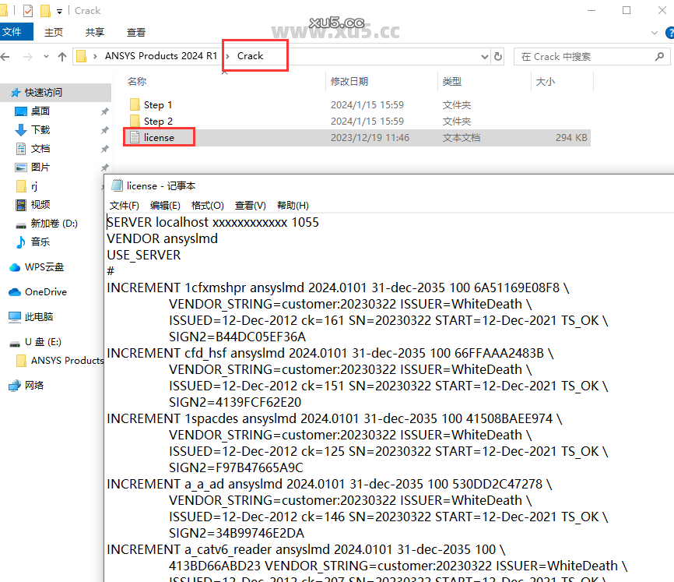674x582 pixels.
Task: Open the Step 1 folder
Action: coord(157,104)
